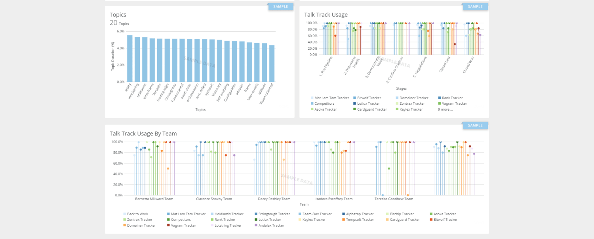The width and height of the screenshot is (594, 239).
Task: Click the SAMPLE badge on Topics card
Action: (281, 7)
